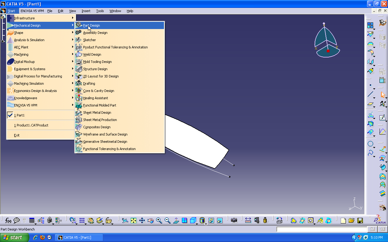This screenshot has height=242, width=388.
Task: Select the Pan arrows icon
Action: click(142, 221)
